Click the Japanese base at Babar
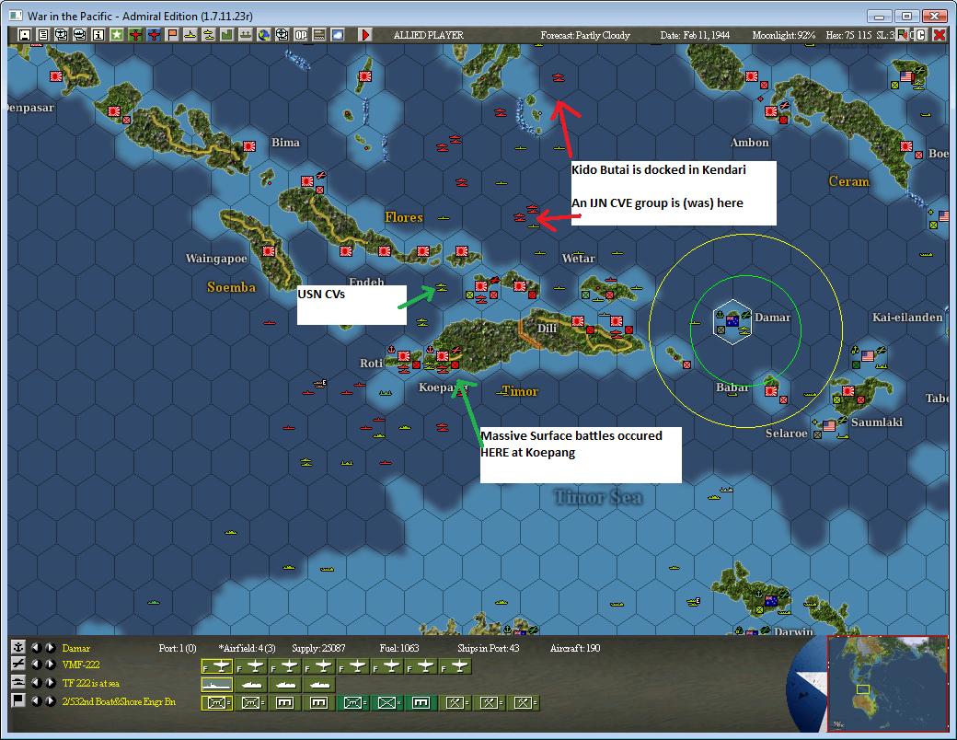The height and width of the screenshot is (740, 957). click(771, 391)
